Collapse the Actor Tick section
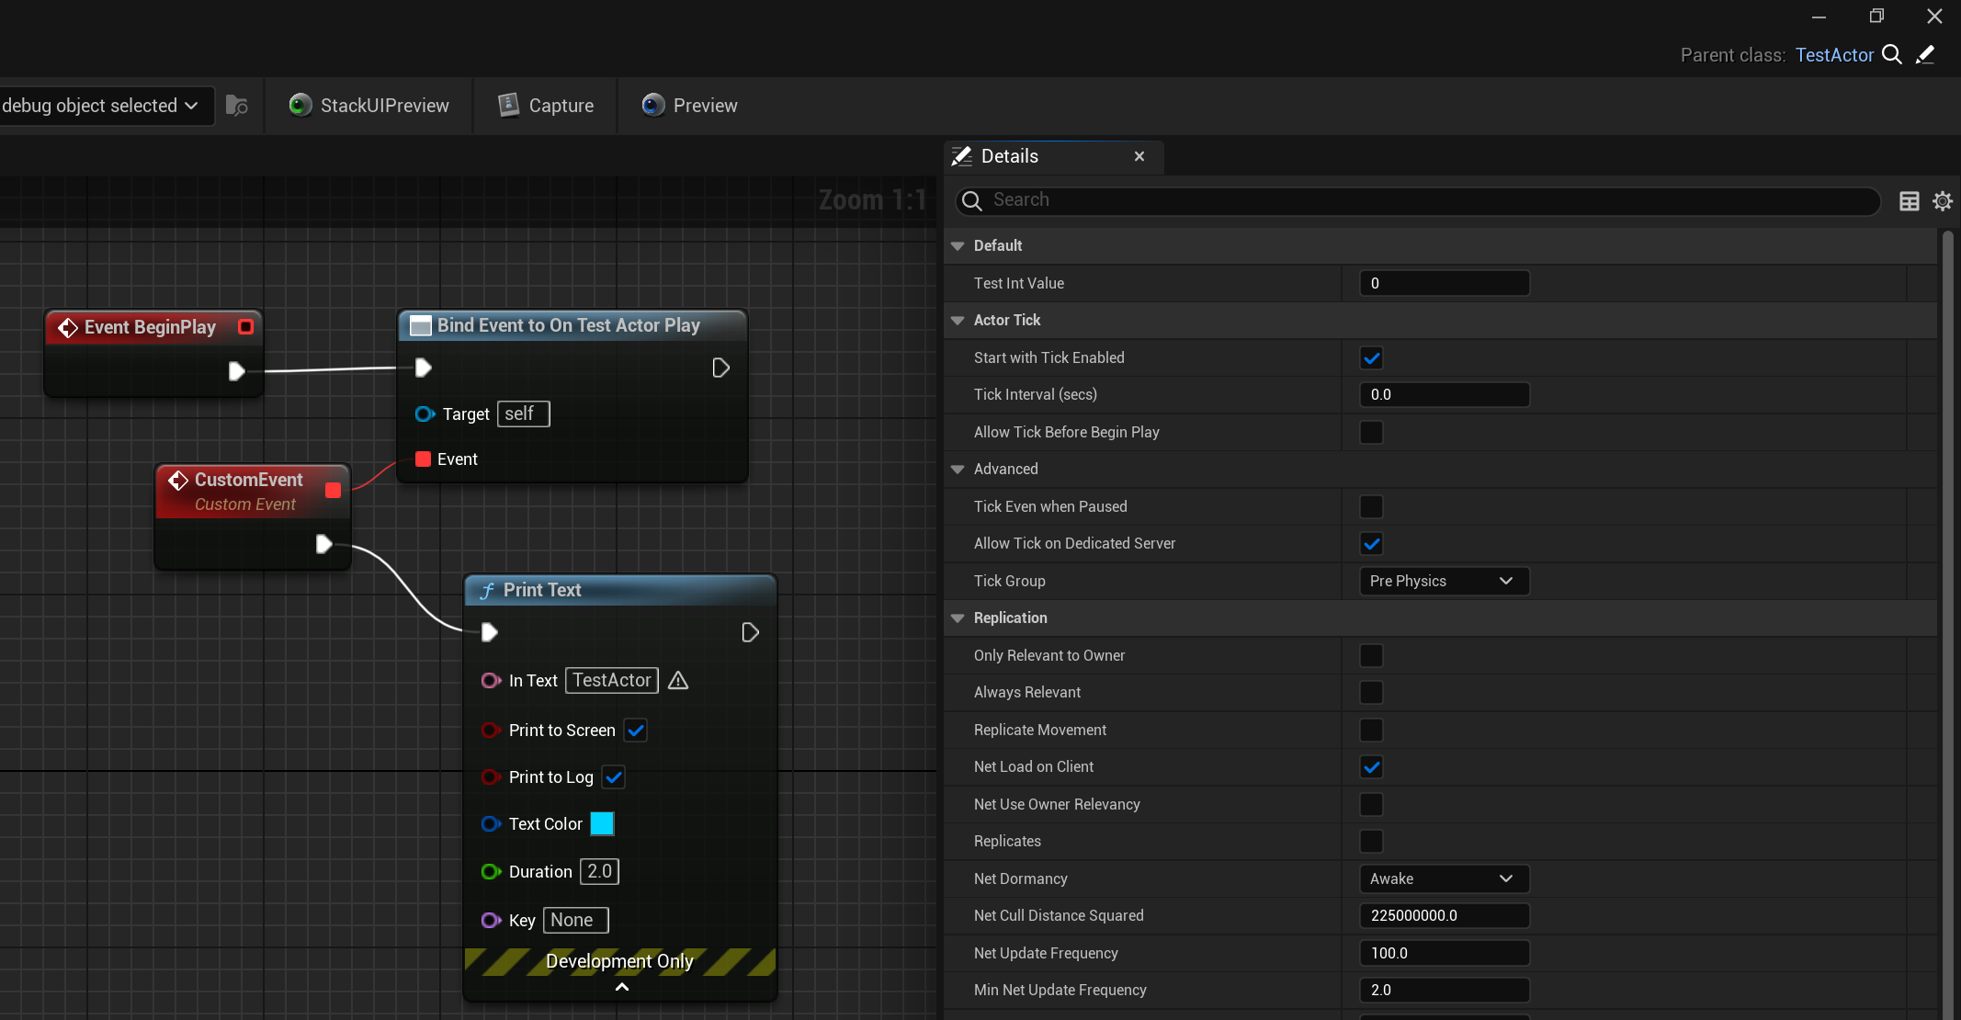This screenshot has height=1020, width=1961. 958,321
